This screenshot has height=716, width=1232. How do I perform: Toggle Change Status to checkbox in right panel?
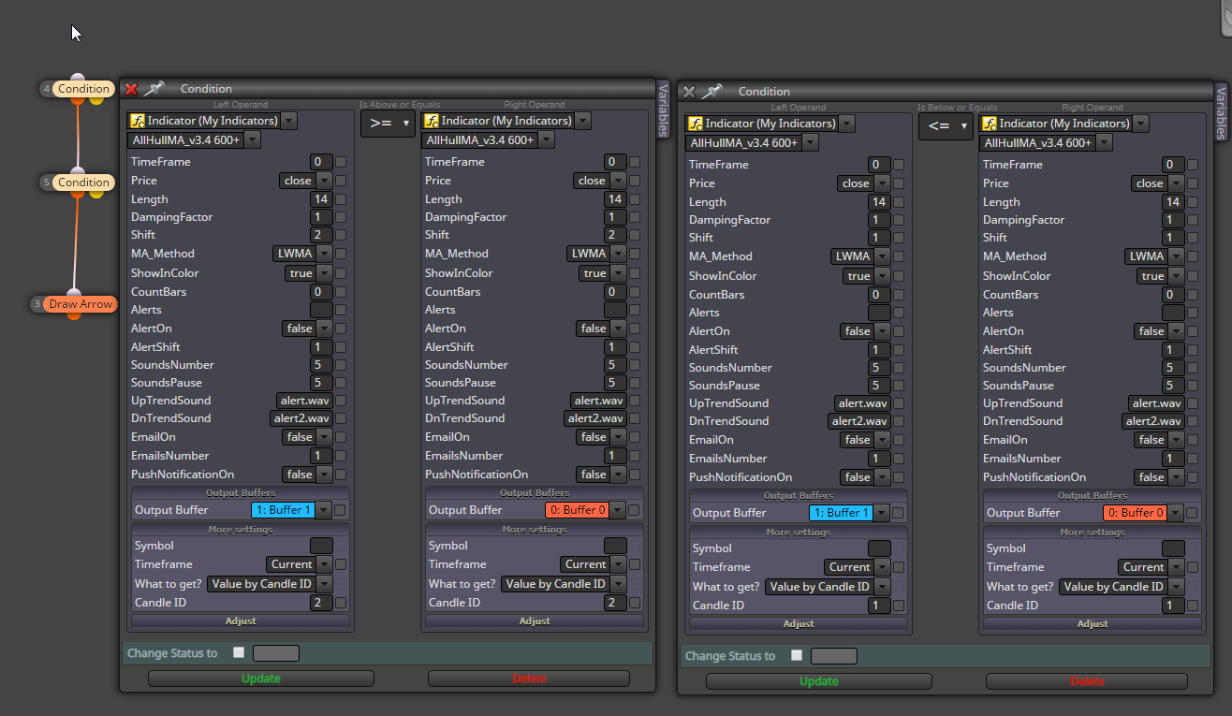[x=797, y=655]
